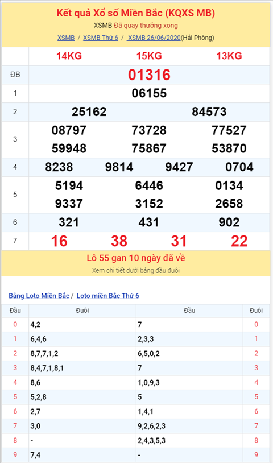The image size is (273, 463).
Task: Click third prize number 08797
Action: click(x=69, y=130)
